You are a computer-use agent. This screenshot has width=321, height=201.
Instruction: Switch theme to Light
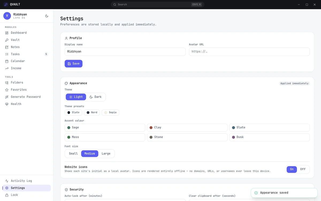(x=76, y=97)
